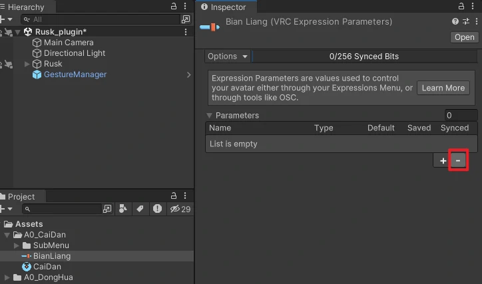Viewport: 482px width, 284px height.
Task: Expand the SubMenu folder
Action: coord(17,245)
